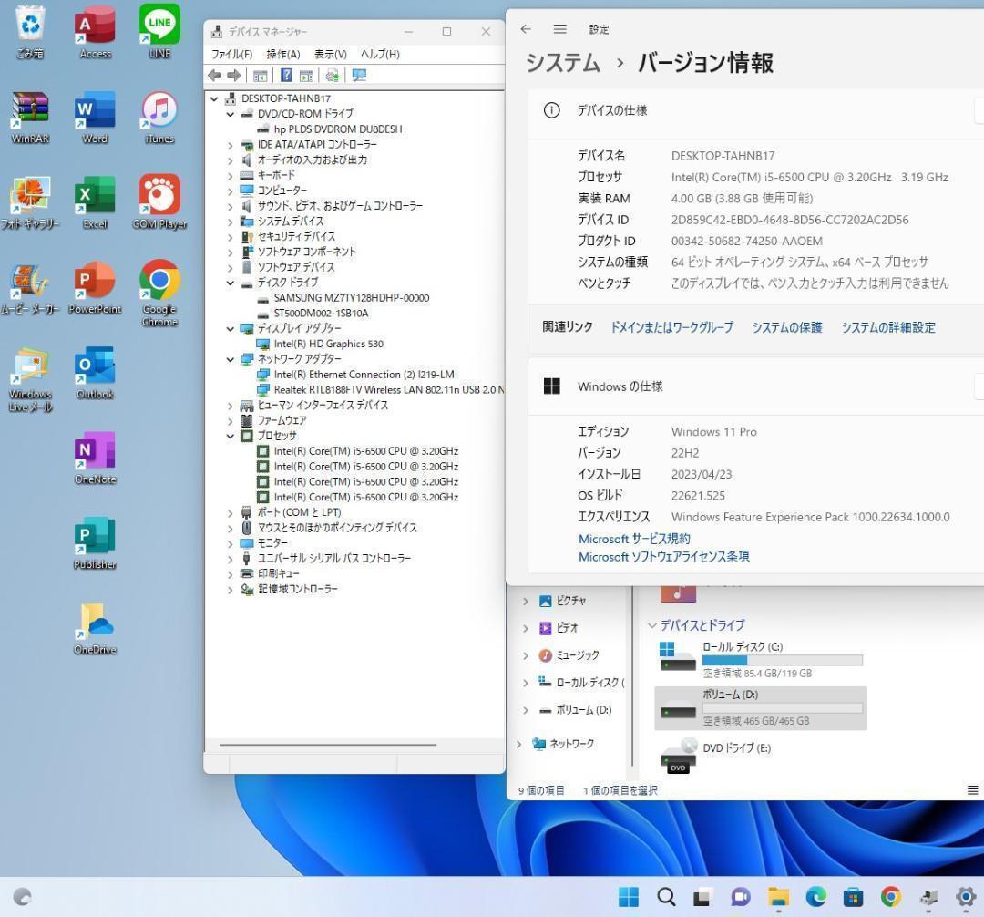Open Google Chrome from the taskbar
Viewport: 984px width, 917px height.
pos(889,897)
